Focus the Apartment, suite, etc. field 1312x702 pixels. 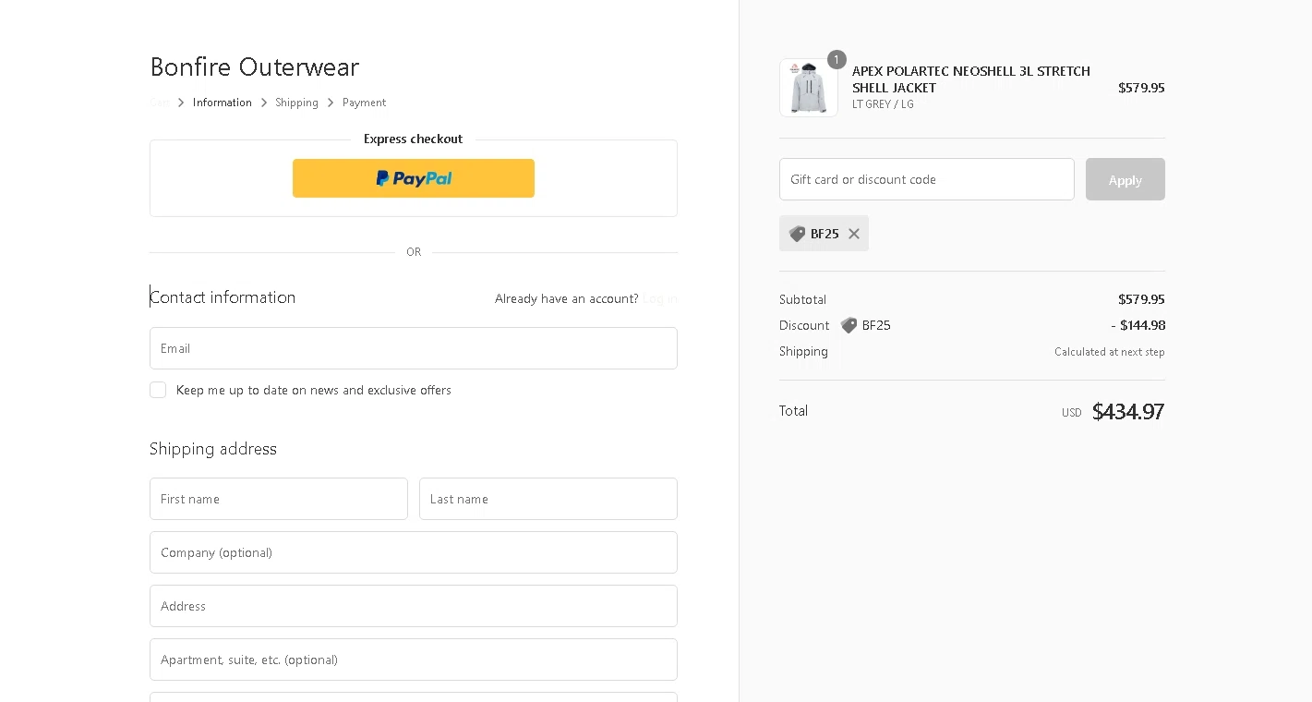click(x=414, y=660)
